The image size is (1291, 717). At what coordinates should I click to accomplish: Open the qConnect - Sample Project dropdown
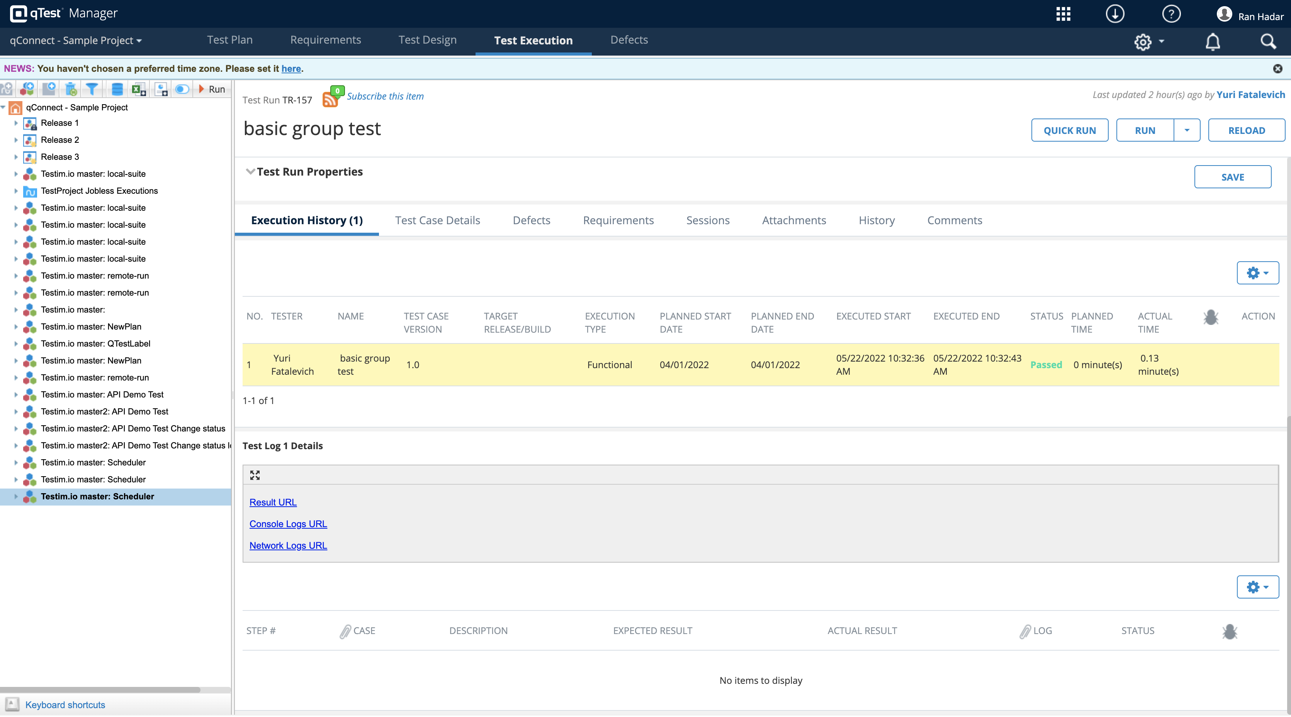coord(76,41)
